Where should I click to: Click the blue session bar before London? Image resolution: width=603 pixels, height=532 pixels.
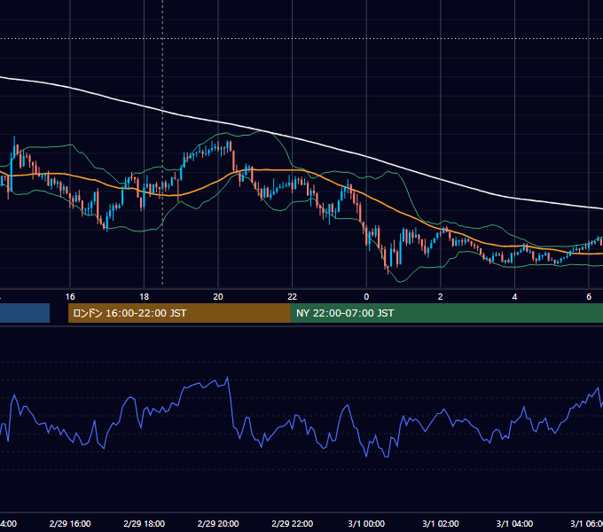25,313
